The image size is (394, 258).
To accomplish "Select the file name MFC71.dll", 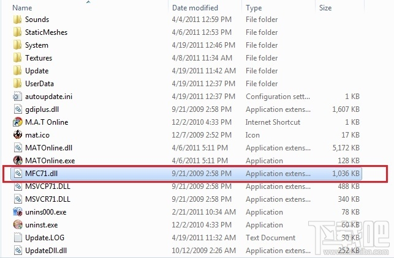I will [x=42, y=173].
